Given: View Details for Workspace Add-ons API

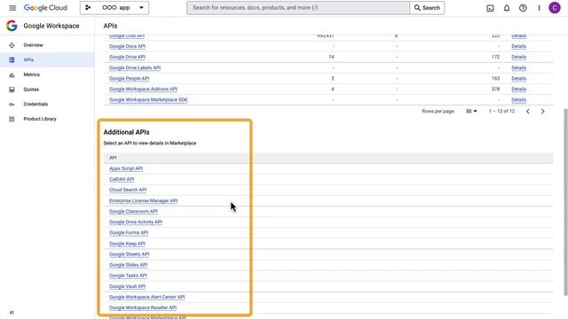Looking at the screenshot, I should [518, 89].
